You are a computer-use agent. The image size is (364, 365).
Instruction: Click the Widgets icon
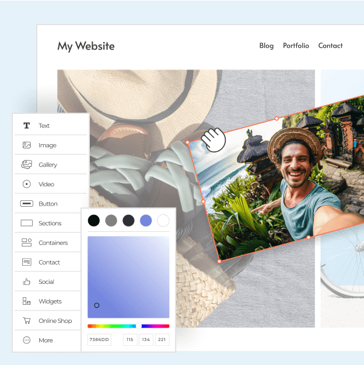click(26, 301)
